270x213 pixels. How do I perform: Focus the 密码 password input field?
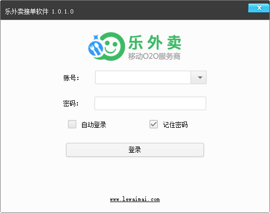(x=150, y=103)
